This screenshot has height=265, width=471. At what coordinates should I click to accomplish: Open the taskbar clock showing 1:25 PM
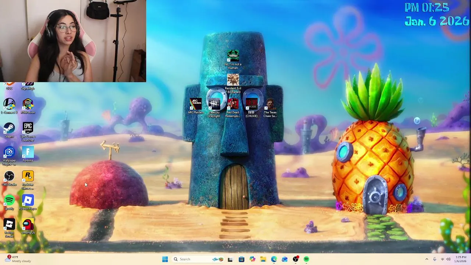tap(460, 259)
